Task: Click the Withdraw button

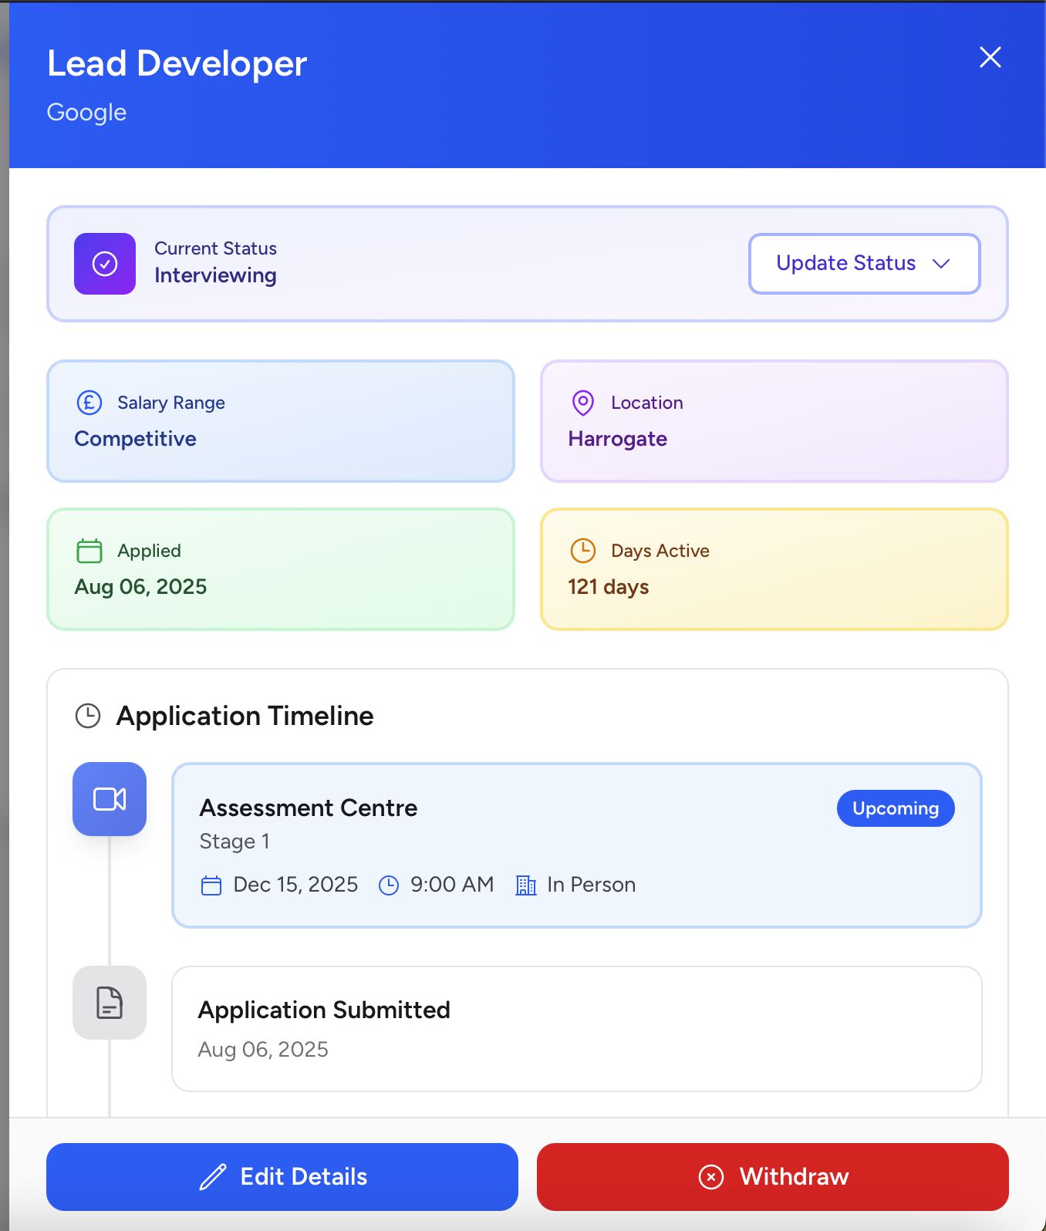Action: pos(773,1177)
